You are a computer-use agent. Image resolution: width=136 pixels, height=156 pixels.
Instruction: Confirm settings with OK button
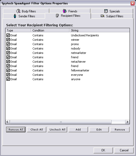click(x=103, y=150)
